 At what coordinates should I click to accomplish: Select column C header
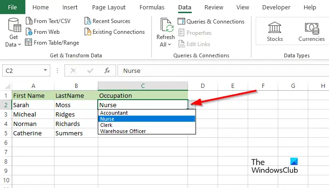pos(143,86)
